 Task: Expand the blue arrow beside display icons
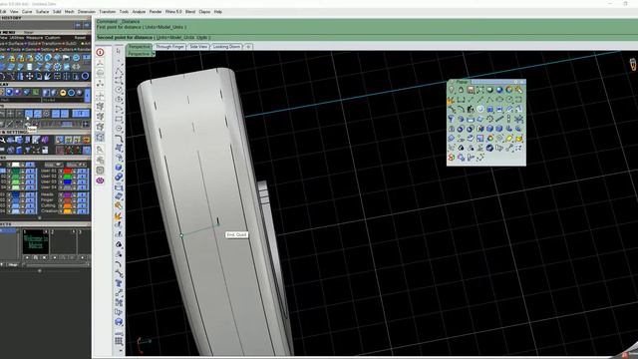click(x=88, y=96)
